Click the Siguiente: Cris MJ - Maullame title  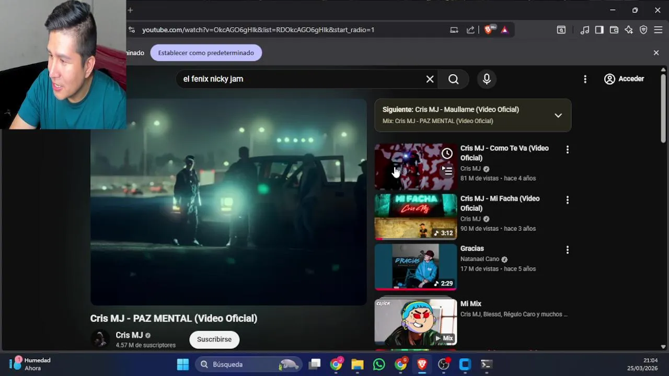[x=451, y=110]
